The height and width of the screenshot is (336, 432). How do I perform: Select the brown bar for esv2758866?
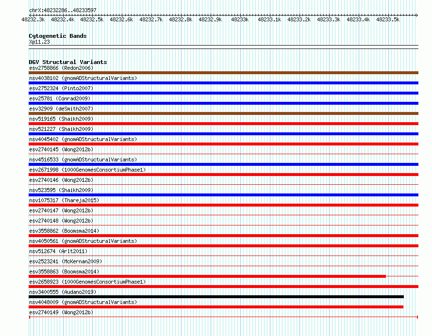[x=223, y=73]
